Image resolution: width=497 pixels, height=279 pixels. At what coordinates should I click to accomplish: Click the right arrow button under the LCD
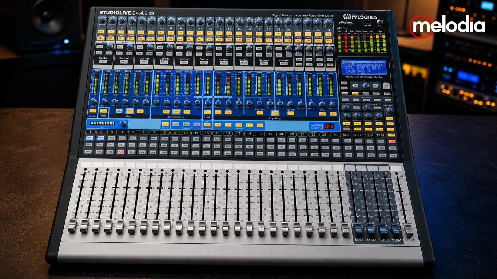[x=376, y=86]
